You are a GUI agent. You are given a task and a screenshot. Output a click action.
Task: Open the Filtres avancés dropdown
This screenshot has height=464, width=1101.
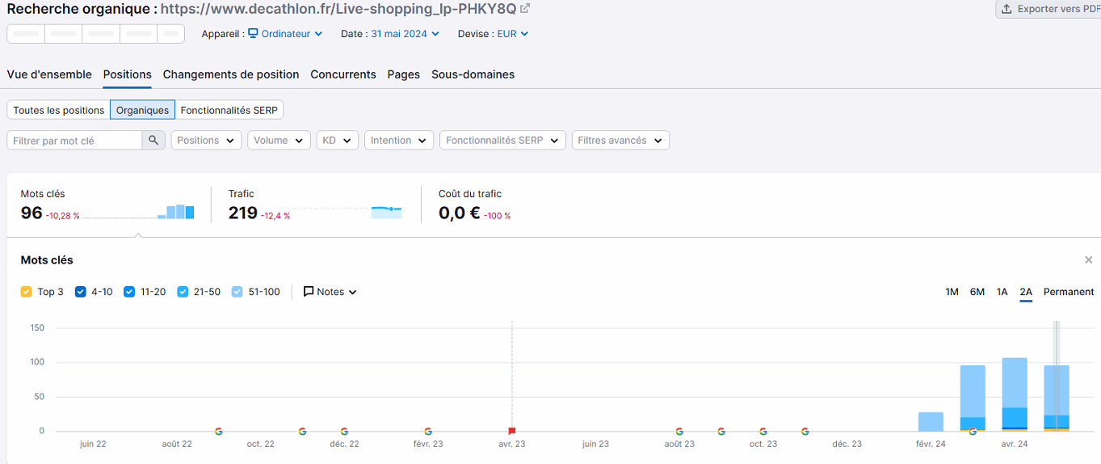pyautogui.click(x=620, y=140)
